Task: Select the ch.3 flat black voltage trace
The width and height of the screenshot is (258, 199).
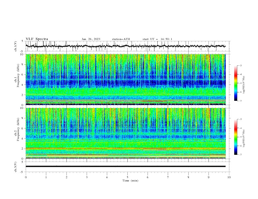Action: point(125,166)
